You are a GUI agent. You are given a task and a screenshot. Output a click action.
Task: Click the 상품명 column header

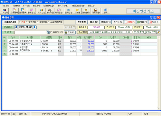pos(49,38)
